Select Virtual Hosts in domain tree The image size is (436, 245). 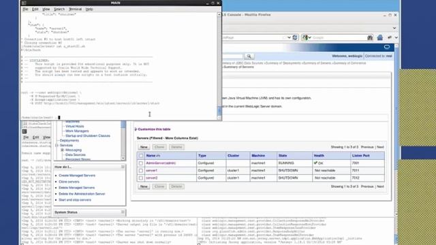74,126
